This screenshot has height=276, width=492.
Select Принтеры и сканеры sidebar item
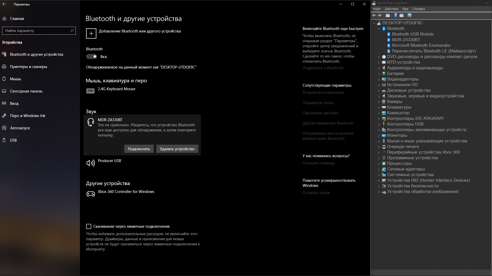click(28, 66)
